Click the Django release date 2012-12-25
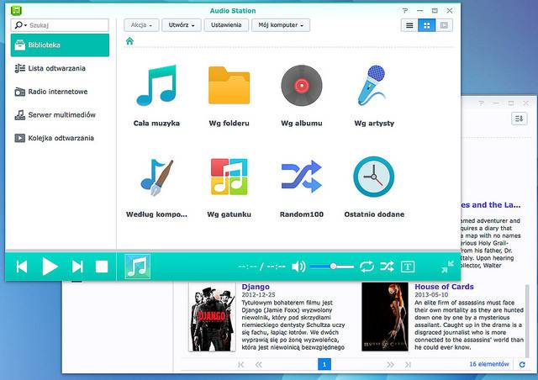The image size is (538, 380). click(x=258, y=295)
